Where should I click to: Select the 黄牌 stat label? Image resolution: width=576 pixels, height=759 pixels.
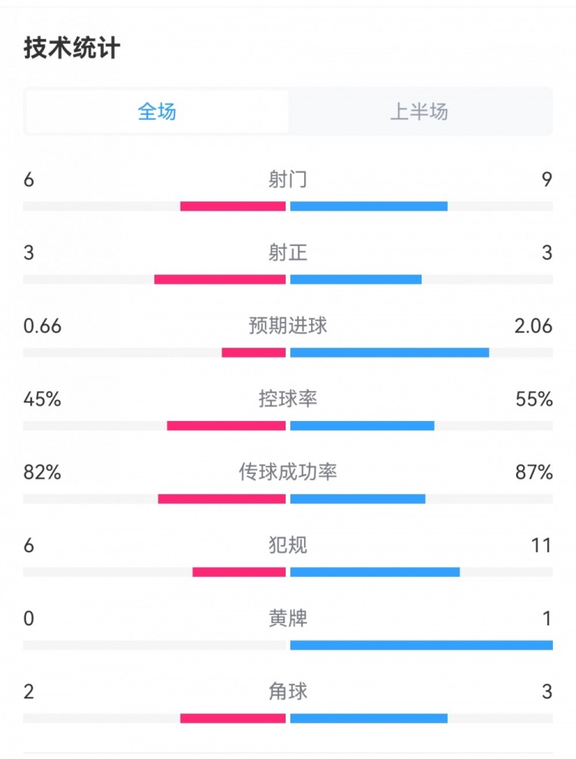288,618
